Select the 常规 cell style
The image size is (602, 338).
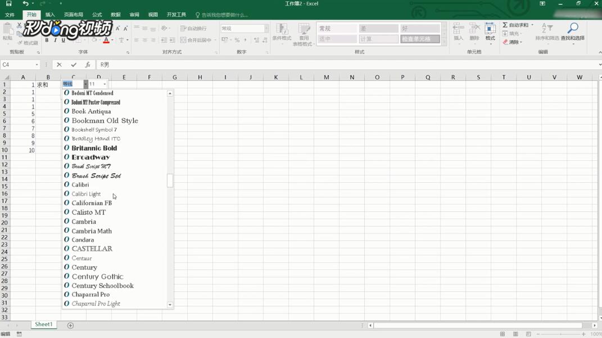coord(337,29)
